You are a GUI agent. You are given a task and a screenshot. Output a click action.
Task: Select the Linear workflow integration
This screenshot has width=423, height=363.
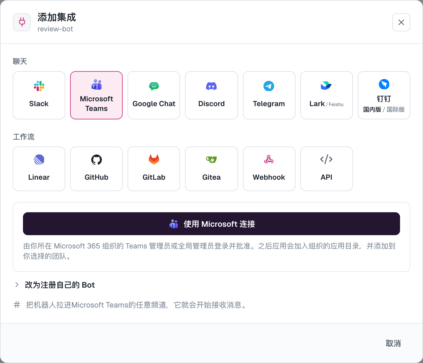[x=39, y=169]
